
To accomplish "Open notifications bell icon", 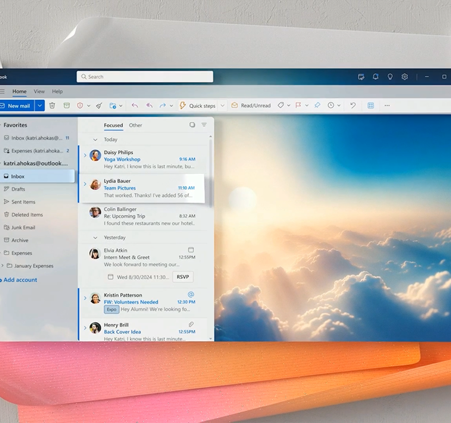I will [x=375, y=77].
